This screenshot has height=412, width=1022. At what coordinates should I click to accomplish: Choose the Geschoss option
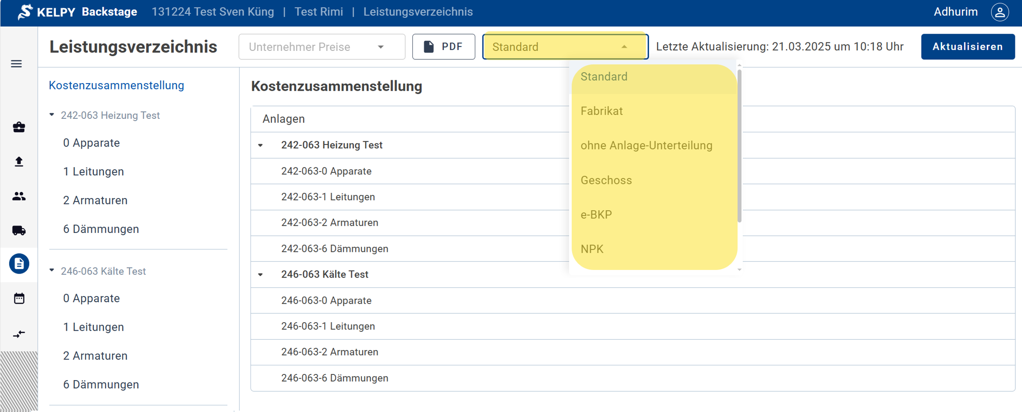[x=606, y=180]
